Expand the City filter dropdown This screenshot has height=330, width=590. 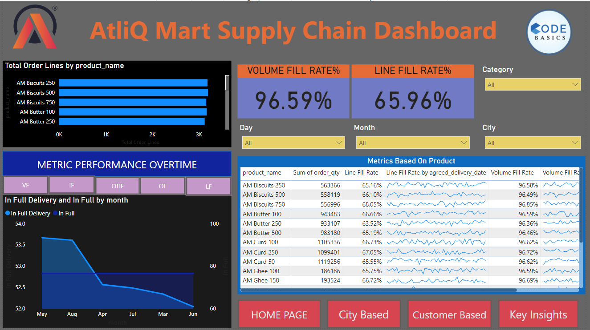[533, 143]
